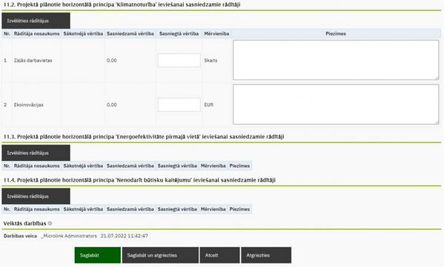Viewport: 444px width, 267px height.
Task: Click Saglabāt un atgriezties button
Action: [x=160, y=255]
